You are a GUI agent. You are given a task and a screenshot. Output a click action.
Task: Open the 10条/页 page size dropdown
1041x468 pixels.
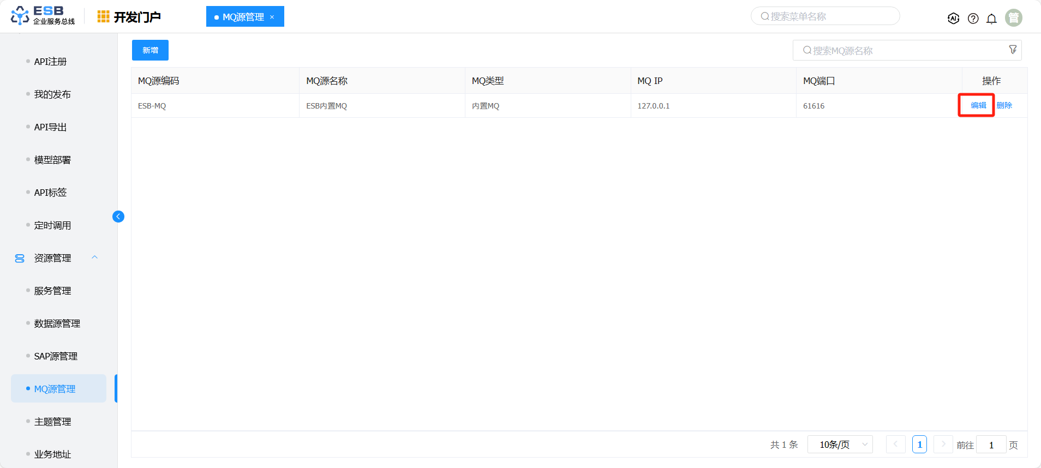(840, 445)
